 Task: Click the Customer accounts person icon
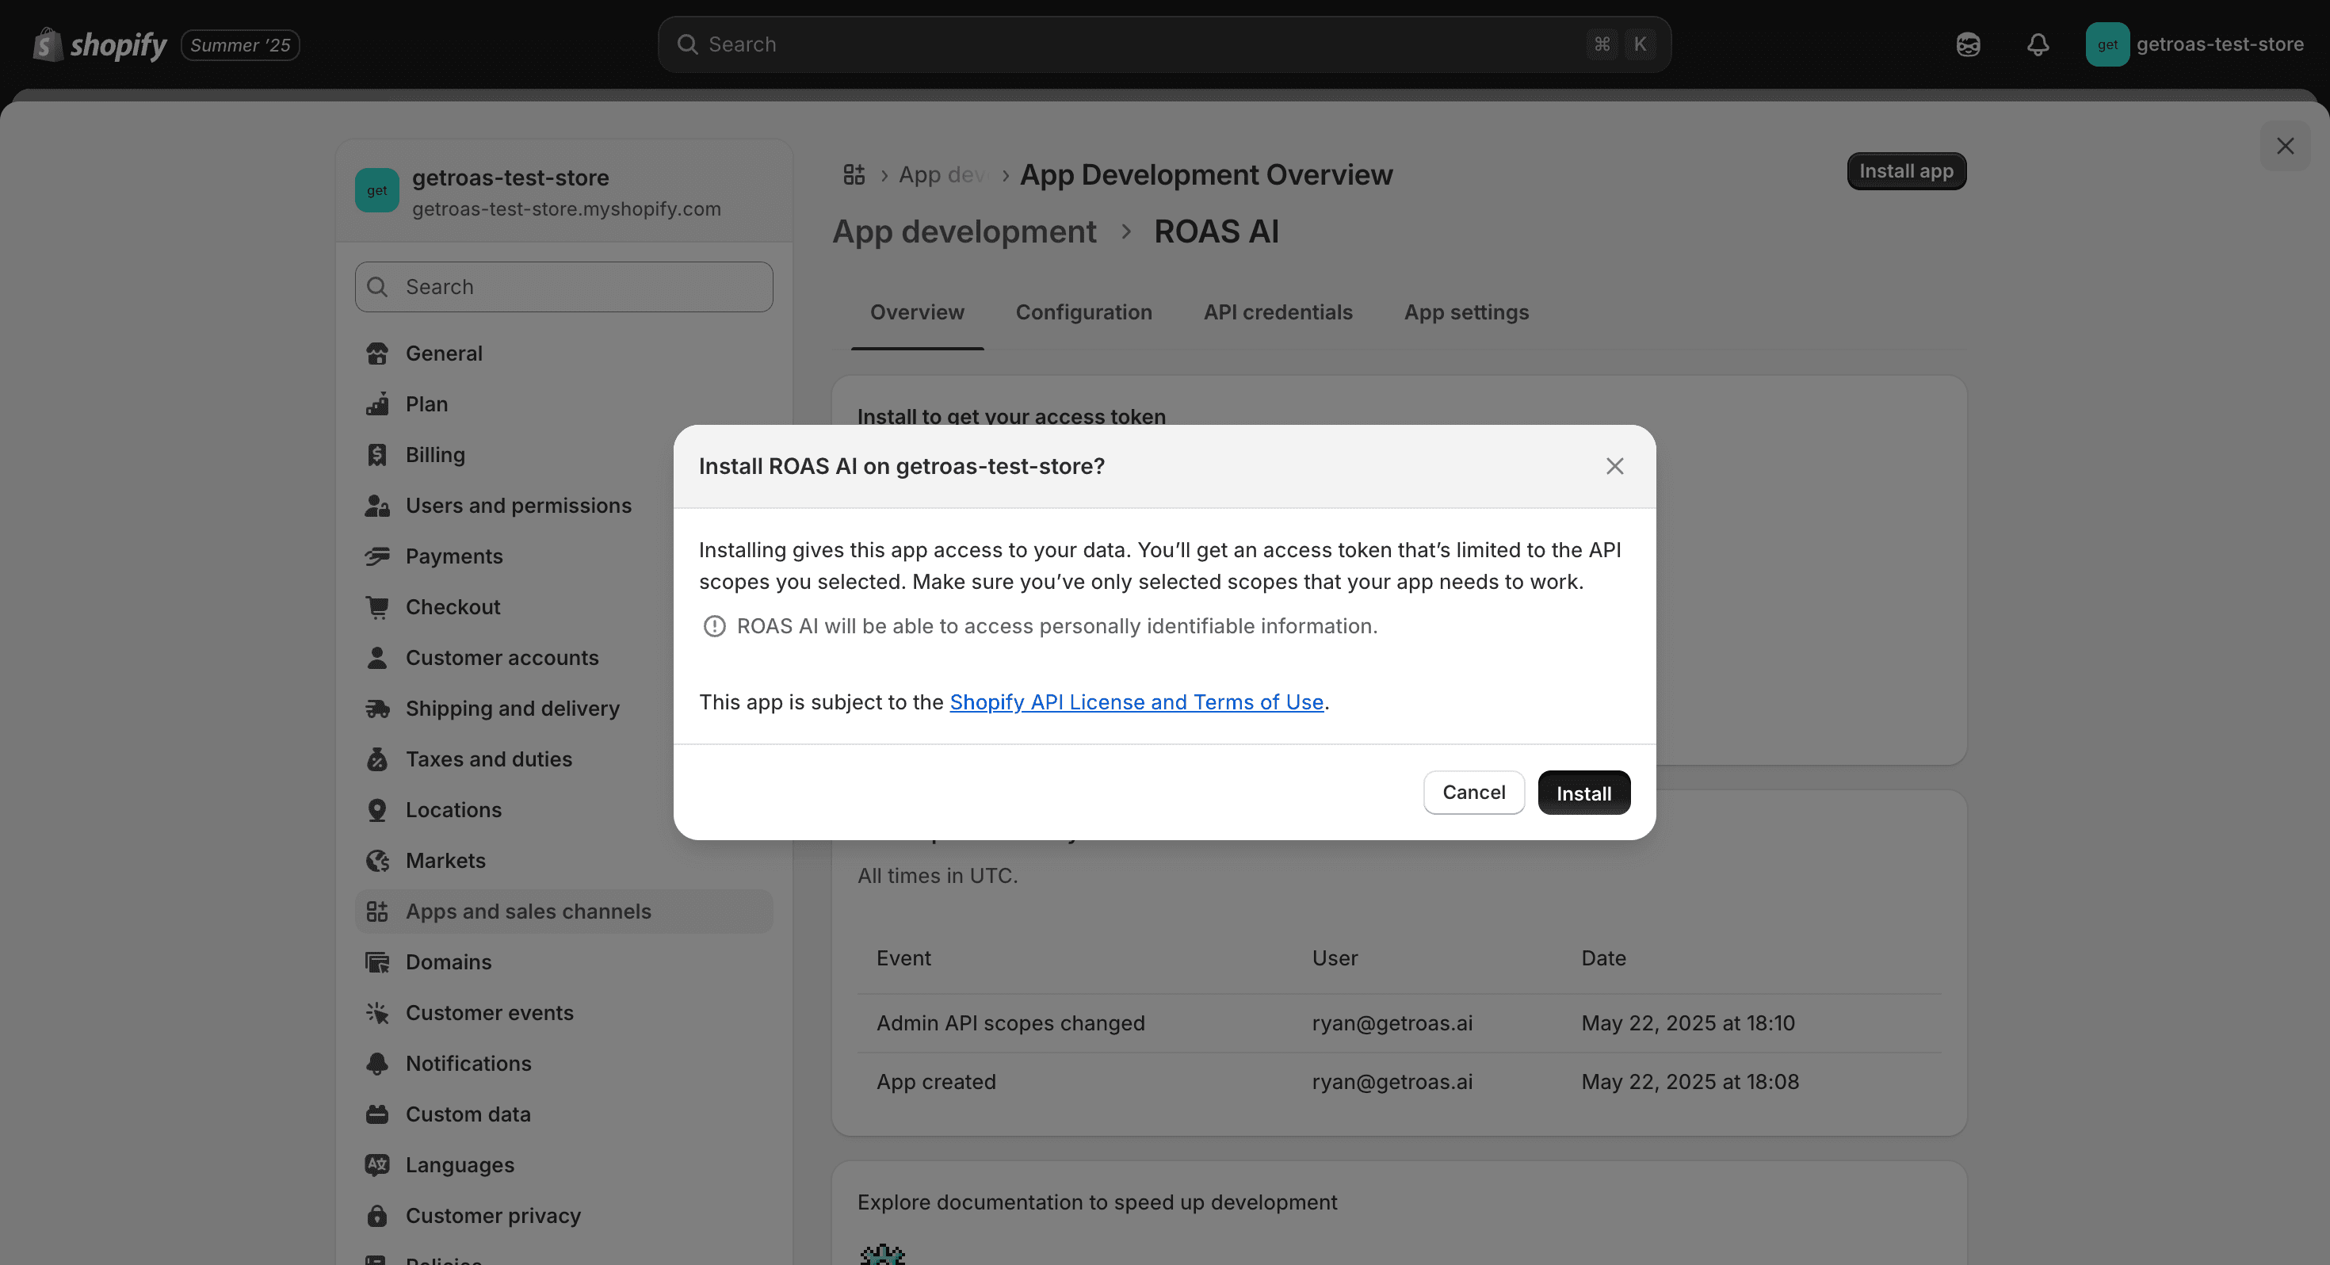coord(377,657)
